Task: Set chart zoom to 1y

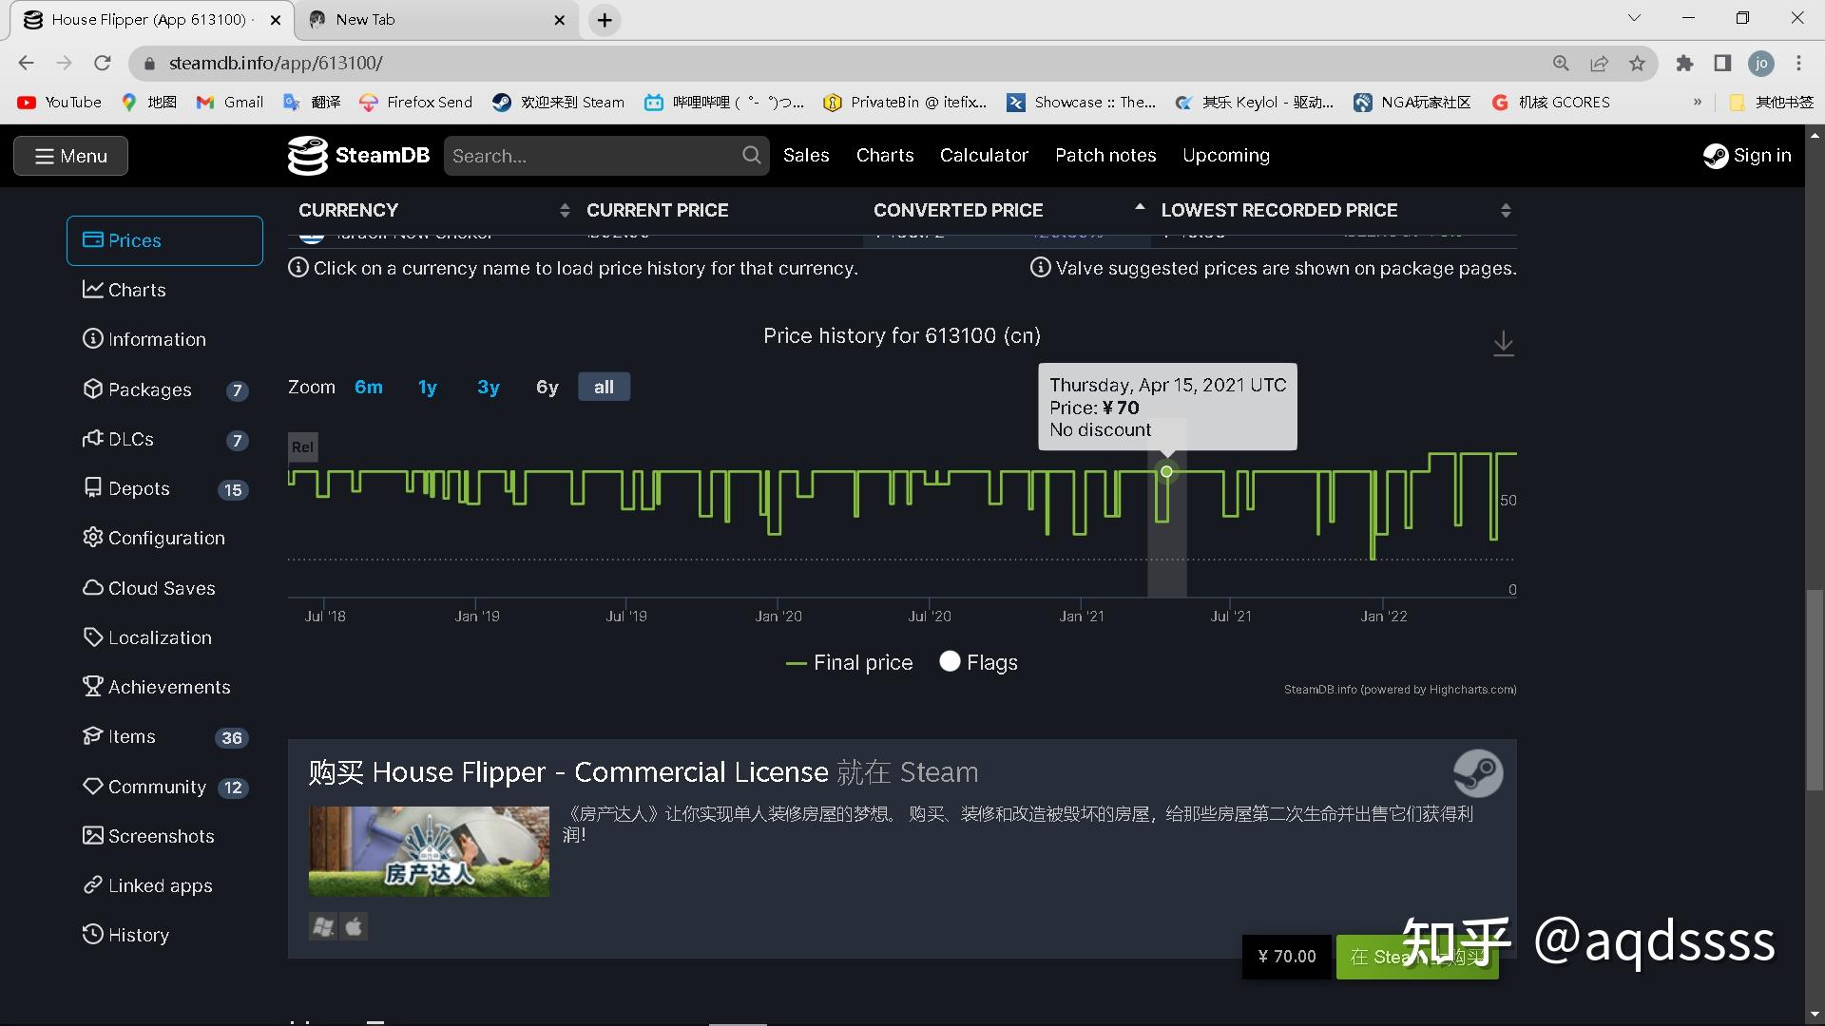Action: [x=427, y=387]
